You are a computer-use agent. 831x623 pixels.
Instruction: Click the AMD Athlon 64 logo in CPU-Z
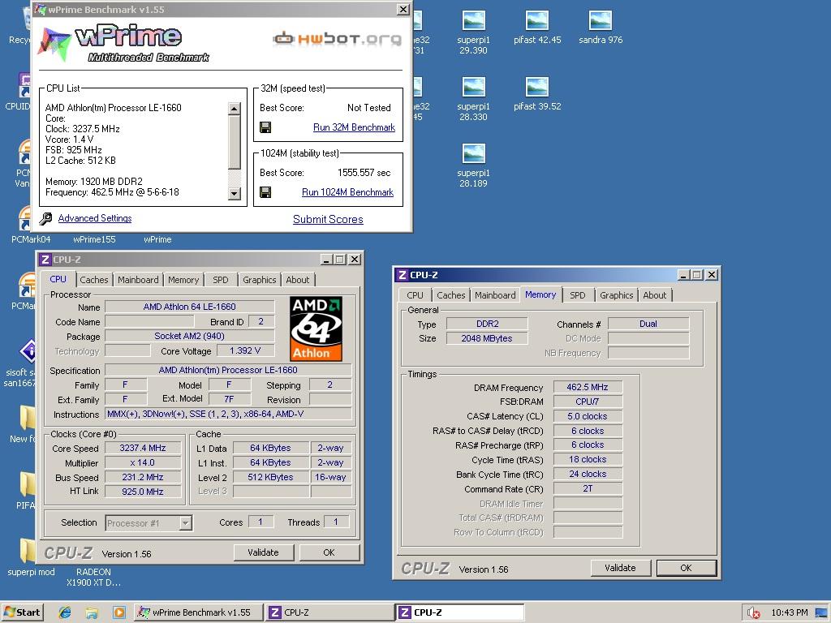[316, 329]
